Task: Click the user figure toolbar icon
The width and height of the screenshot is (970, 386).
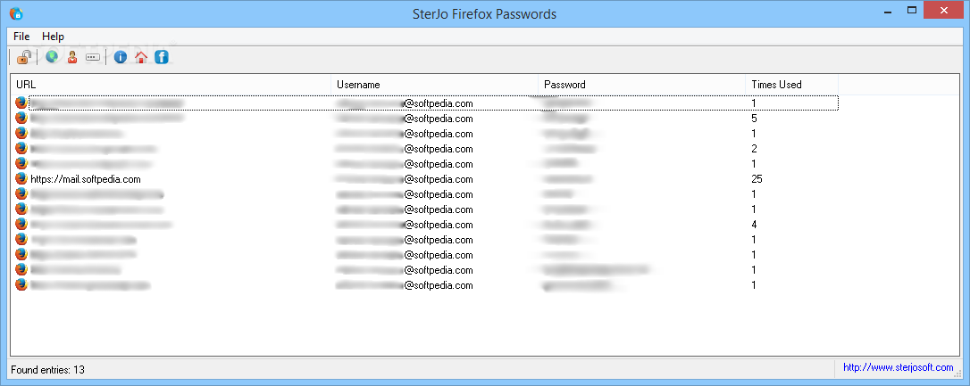Action: [x=72, y=58]
